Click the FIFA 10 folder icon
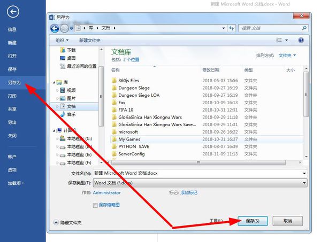This screenshot has height=242, width=321. tap(114, 110)
